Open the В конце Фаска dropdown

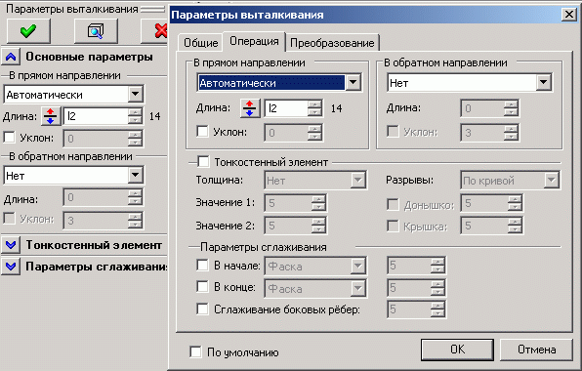(358, 288)
